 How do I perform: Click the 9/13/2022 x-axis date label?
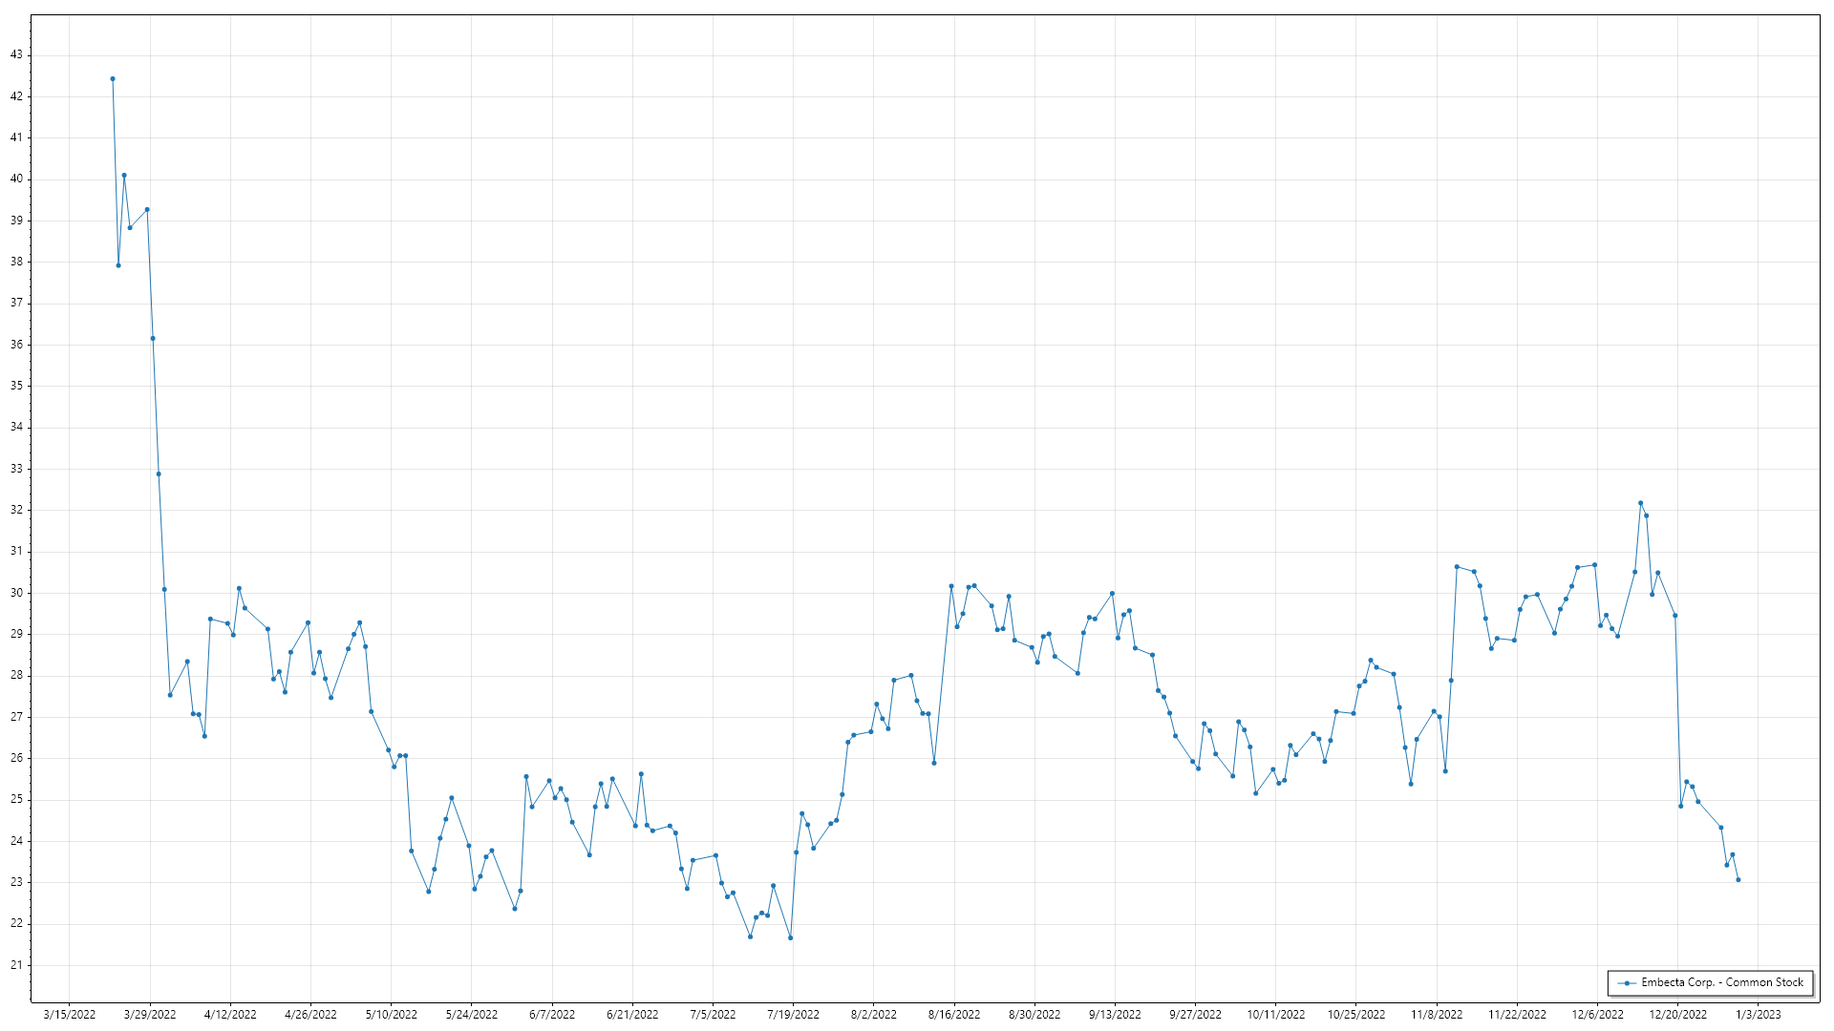tap(1115, 1015)
